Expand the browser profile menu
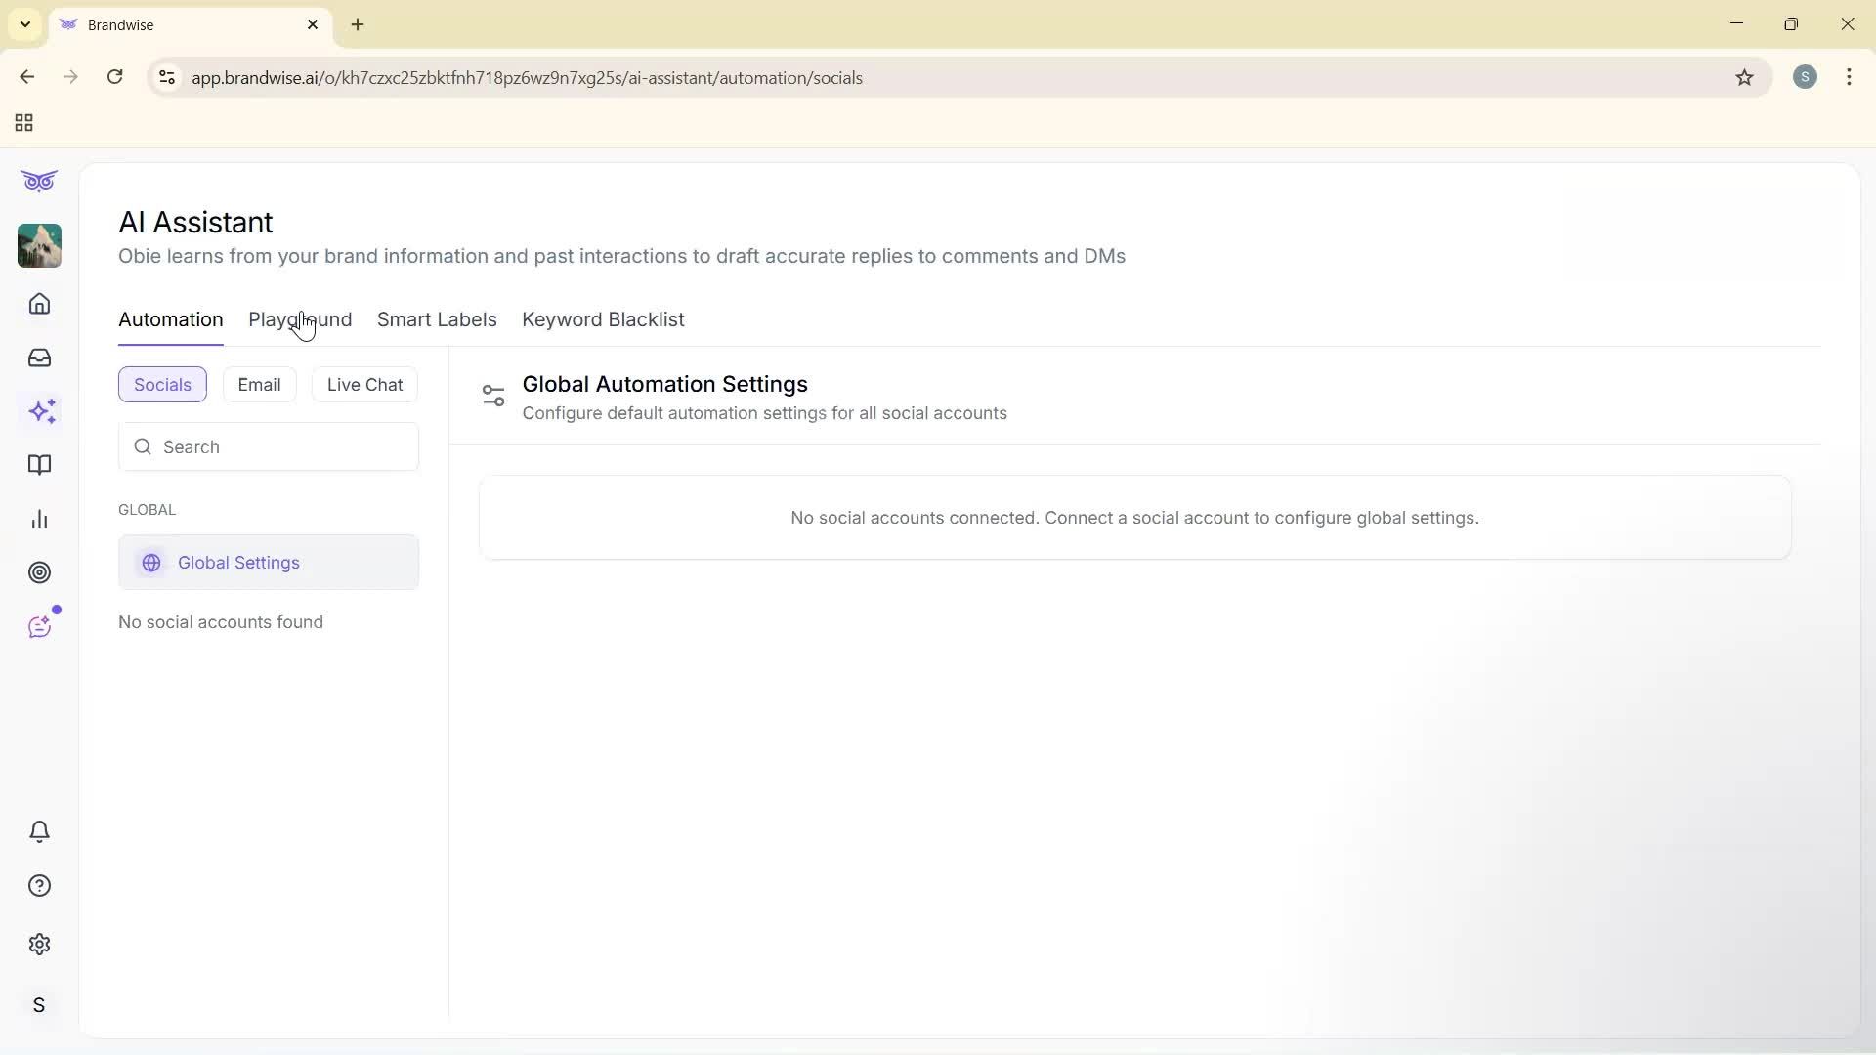The image size is (1876, 1055). (1805, 77)
